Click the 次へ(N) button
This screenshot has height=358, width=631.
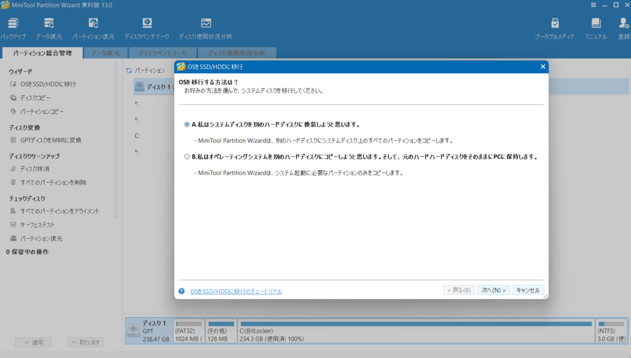click(494, 290)
